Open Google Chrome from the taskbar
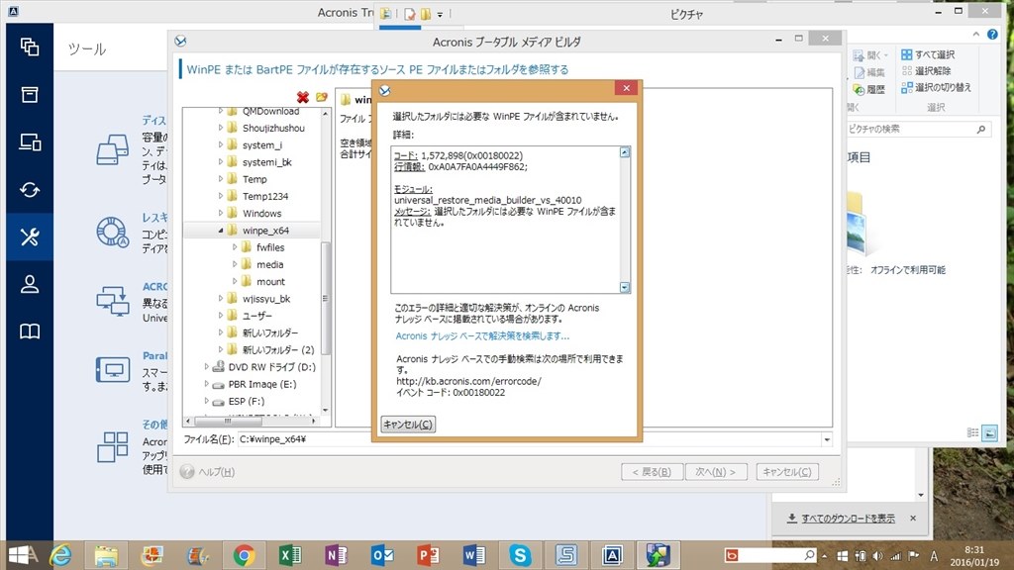 tap(244, 555)
